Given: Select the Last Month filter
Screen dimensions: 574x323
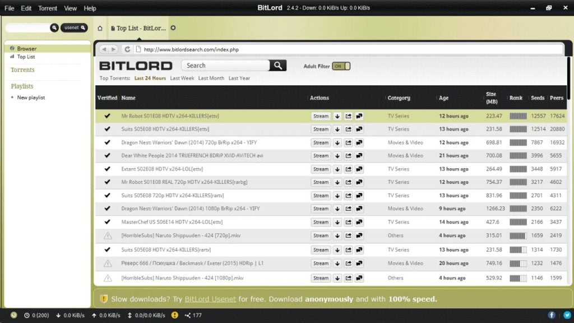Looking at the screenshot, I should pos(211,78).
